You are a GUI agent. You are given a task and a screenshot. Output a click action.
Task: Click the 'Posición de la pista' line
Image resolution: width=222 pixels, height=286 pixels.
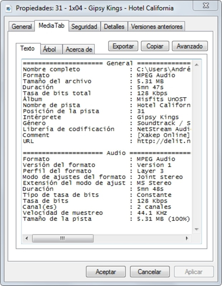(x=84, y=111)
